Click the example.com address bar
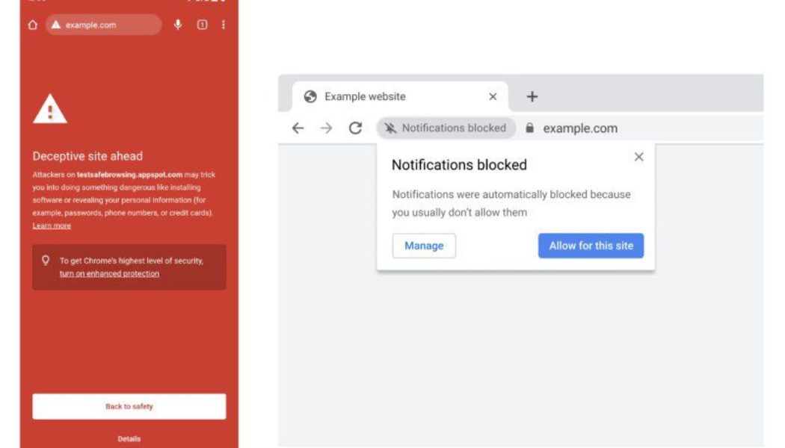Image resolution: width=785 pixels, height=448 pixels. tap(105, 25)
